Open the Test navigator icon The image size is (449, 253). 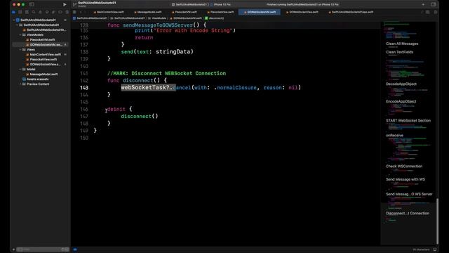(x=47, y=12)
